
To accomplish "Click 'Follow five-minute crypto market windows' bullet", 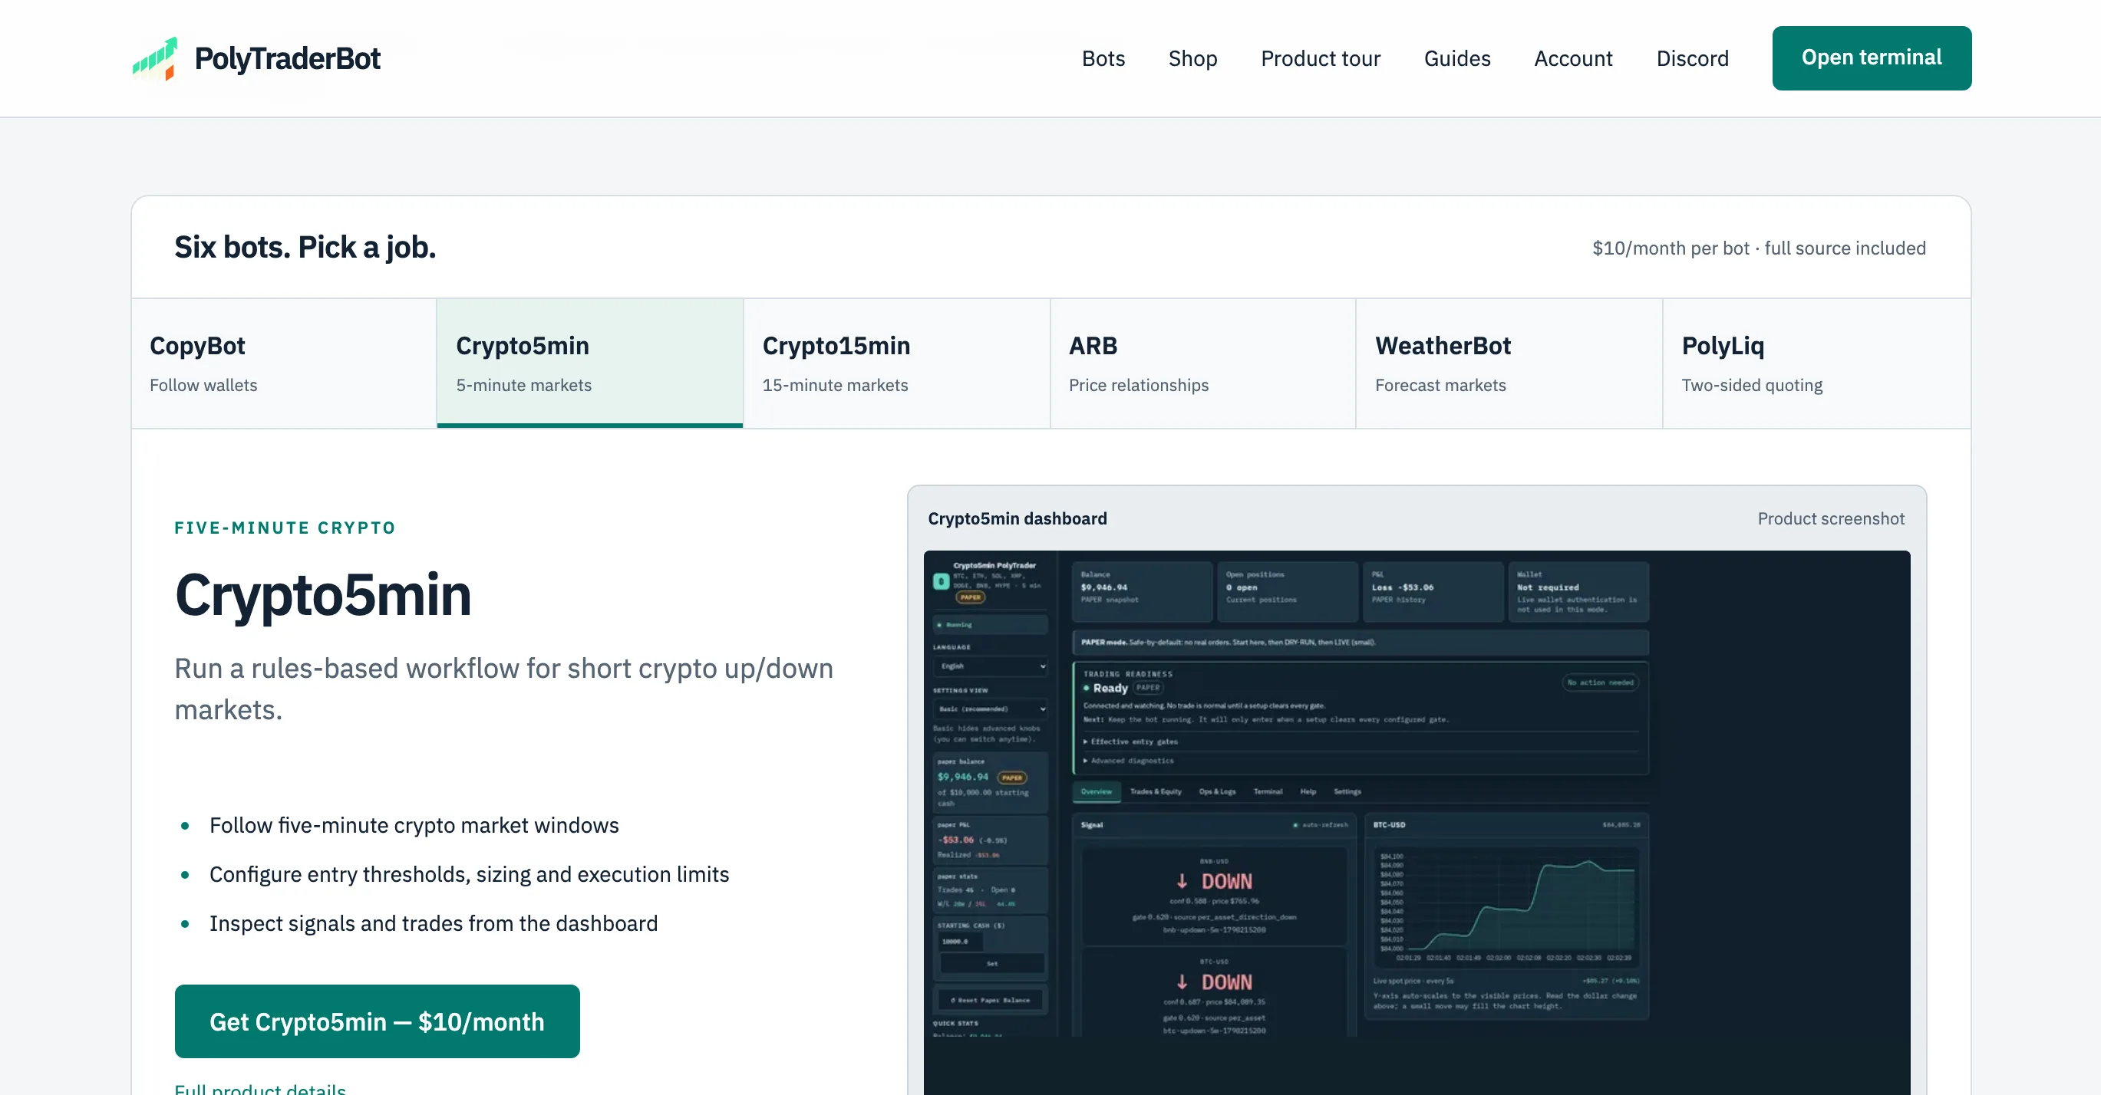I will (x=414, y=825).
